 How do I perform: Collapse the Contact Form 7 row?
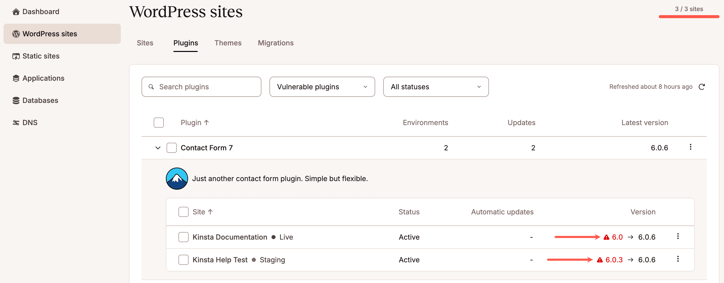158,148
